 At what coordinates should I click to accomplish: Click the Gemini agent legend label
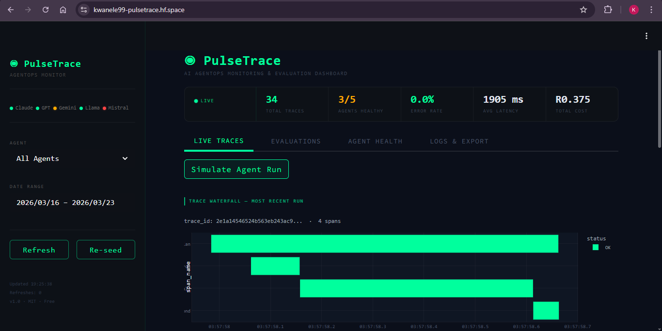click(68, 108)
